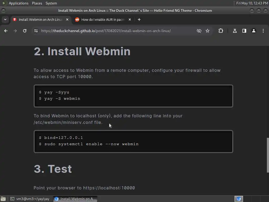Switch to vm3@vm3 terminal in taskbar
The width and height of the screenshot is (269, 202).
pos(30,199)
